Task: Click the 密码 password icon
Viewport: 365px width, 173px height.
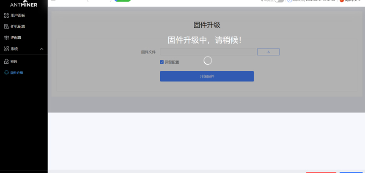Action: (6, 62)
